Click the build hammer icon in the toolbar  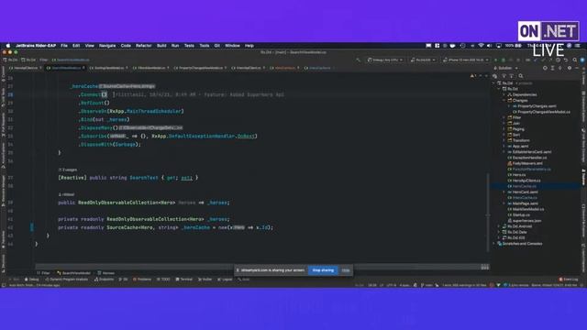click(359, 60)
